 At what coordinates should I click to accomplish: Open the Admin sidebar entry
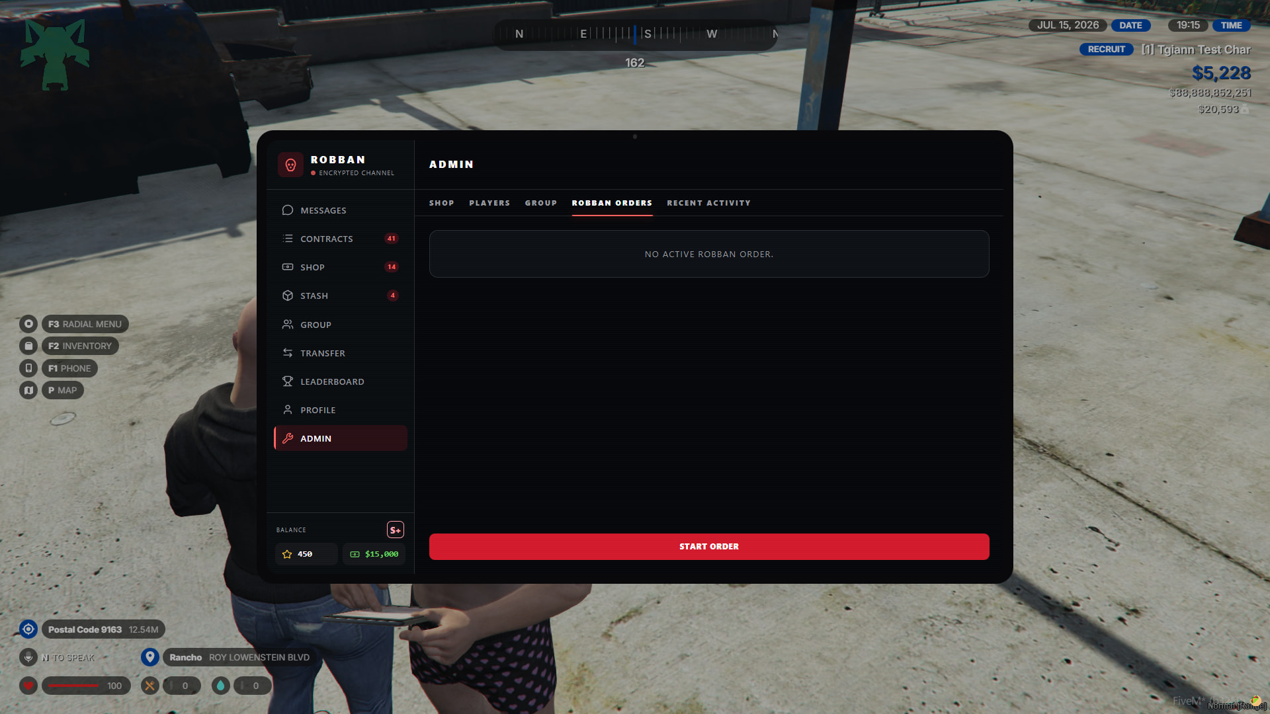pyautogui.click(x=341, y=438)
